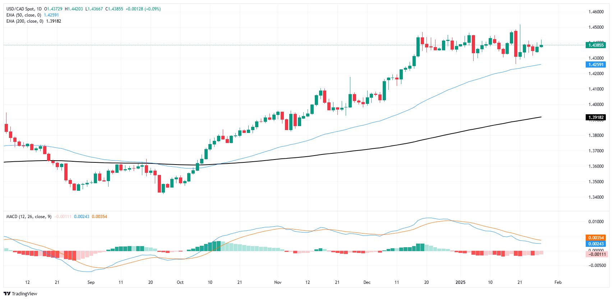Click the black EMA 200 value tag 1.39182
The width and height of the screenshot is (613, 300).
(x=595, y=117)
